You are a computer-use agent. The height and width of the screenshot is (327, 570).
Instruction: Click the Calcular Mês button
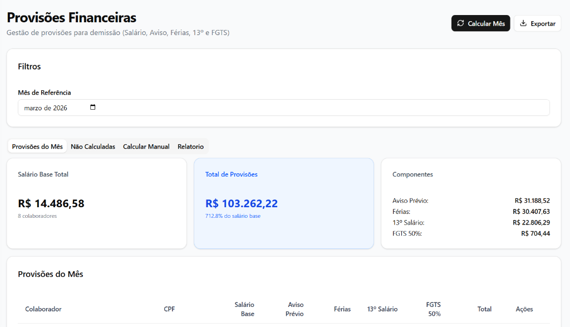coord(480,23)
